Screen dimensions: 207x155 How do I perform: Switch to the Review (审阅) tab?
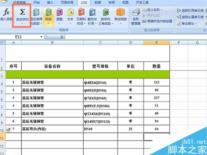[111, 2]
